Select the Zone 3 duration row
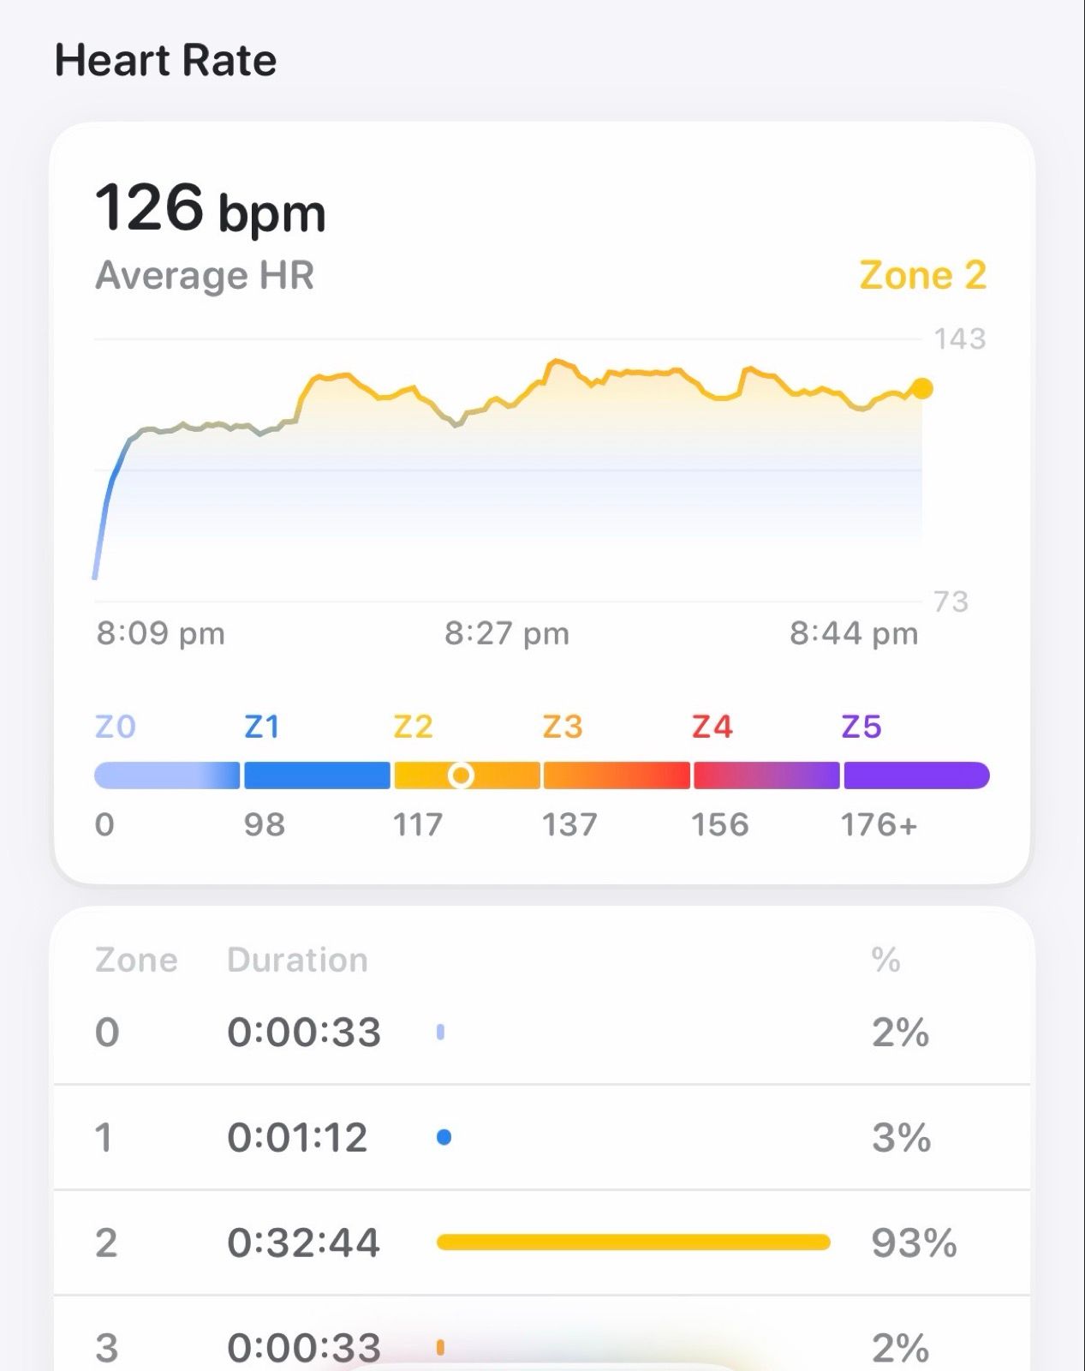The image size is (1085, 1371). click(x=541, y=1347)
